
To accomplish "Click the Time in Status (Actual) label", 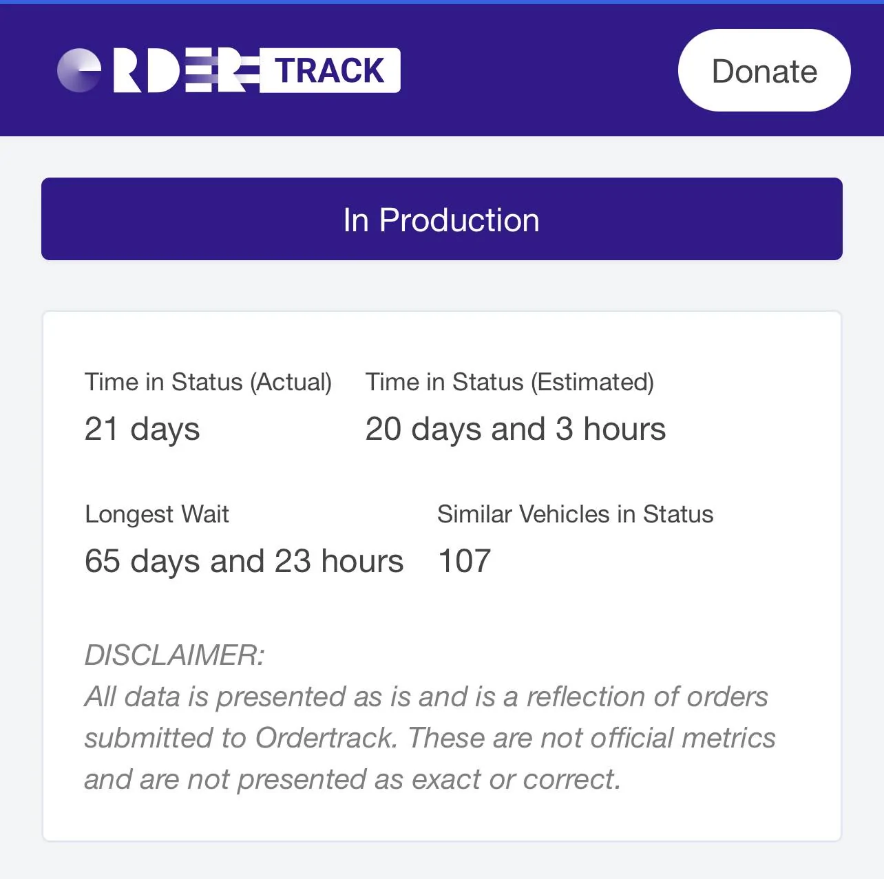I will 208,382.
